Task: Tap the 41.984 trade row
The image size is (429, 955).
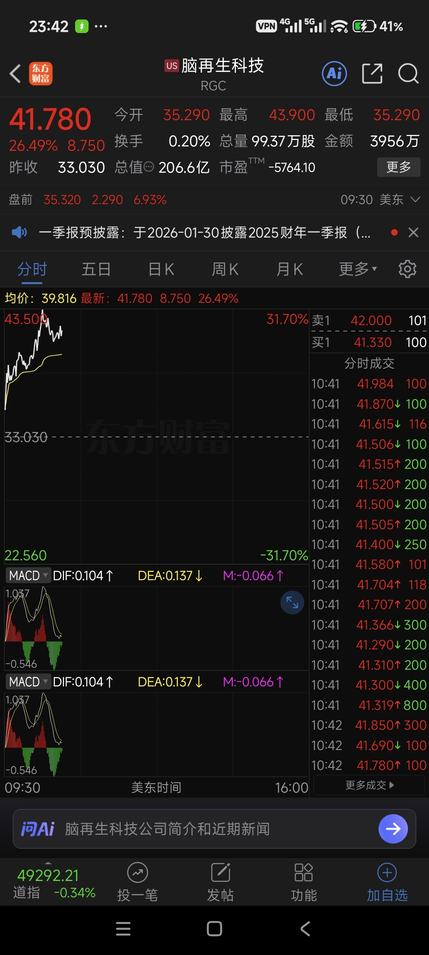Action: pos(369,384)
